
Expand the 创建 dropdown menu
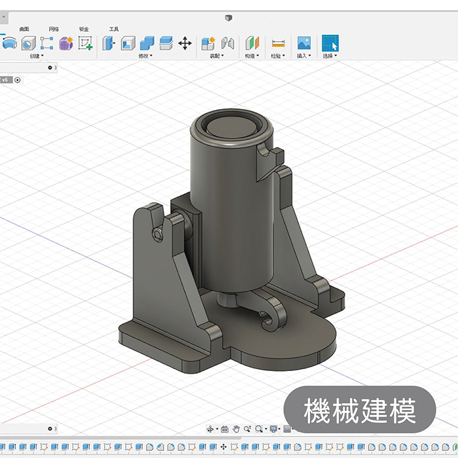(37, 56)
